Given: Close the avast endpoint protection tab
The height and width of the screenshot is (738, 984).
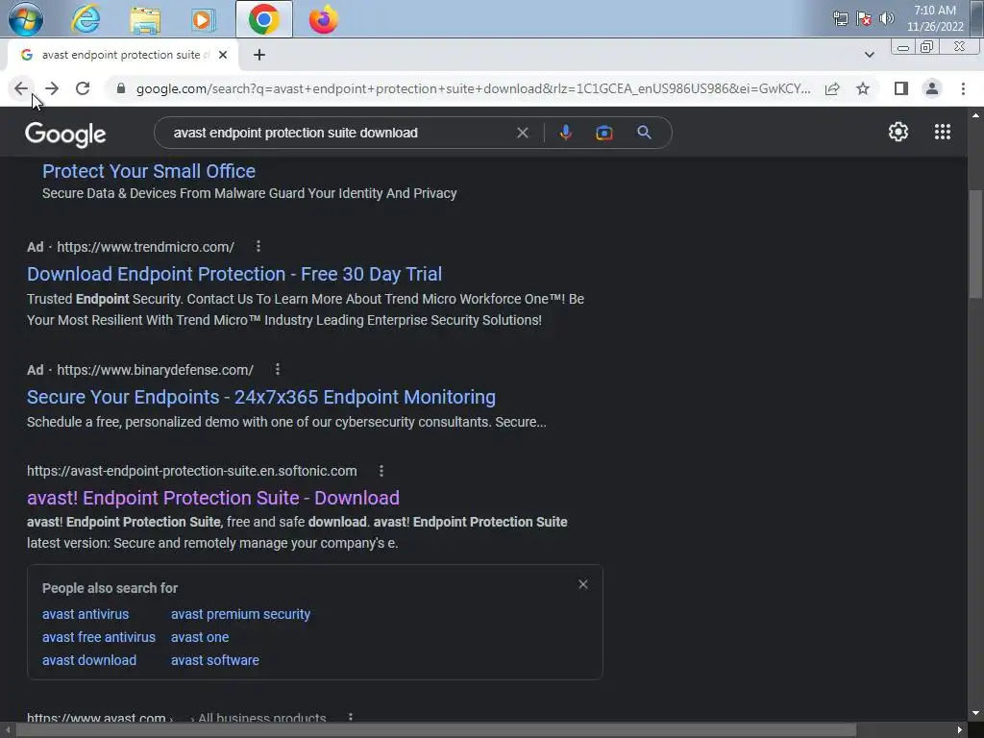Looking at the screenshot, I should (223, 55).
